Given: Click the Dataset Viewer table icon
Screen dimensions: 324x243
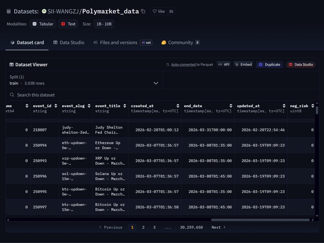Looking at the screenshot, I should 12,65.
